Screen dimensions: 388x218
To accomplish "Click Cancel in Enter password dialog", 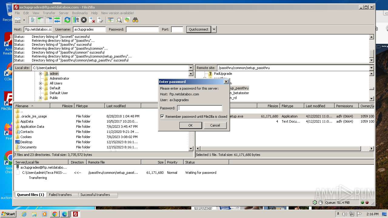I will [x=215, y=125].
